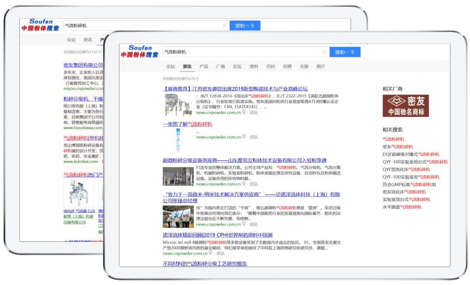Click related search 密友气流粉碎机

pyautogui.click(x=397, y=147)
